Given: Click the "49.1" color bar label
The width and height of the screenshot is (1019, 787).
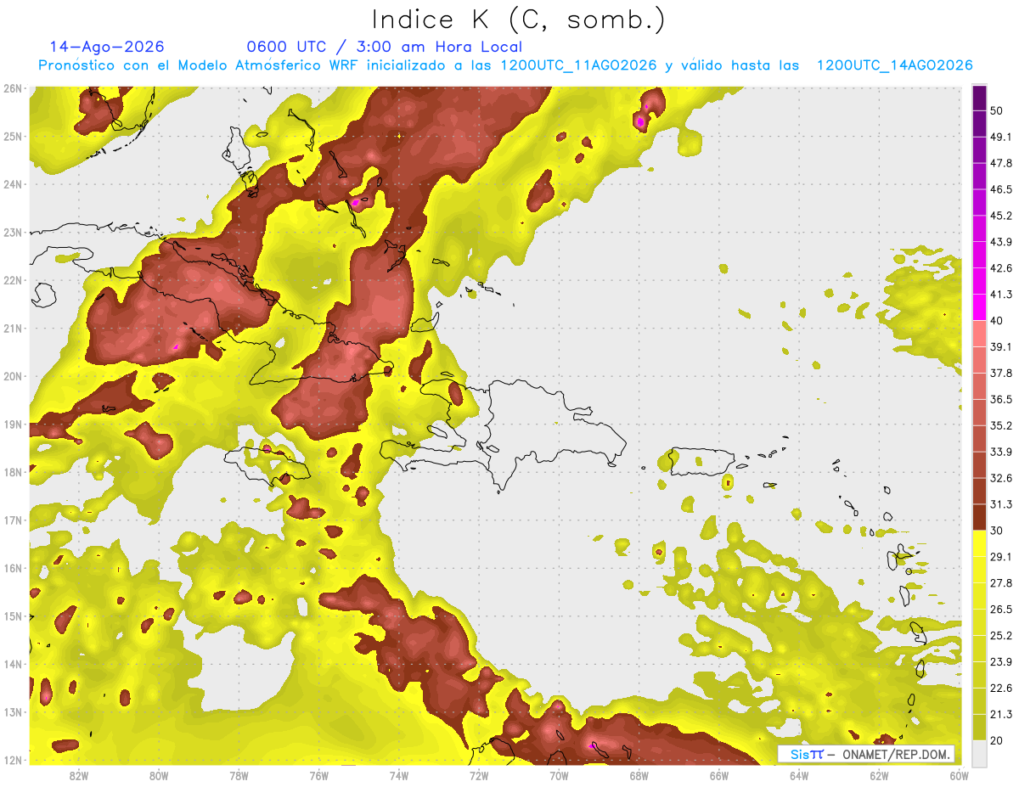Looking at the screenshot, I should pyautogui.click(x=1000, y=137).
